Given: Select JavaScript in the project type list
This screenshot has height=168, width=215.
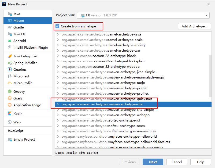Looking at the screenshot, I should click(x=15, y=131).
